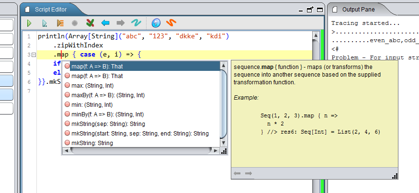
Task: Go to previous history with blue arrow
Action: (105, 23)
